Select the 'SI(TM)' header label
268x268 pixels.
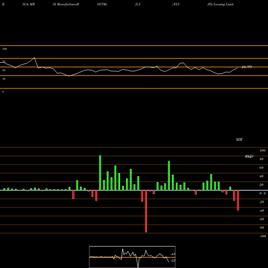coord(102,4)
